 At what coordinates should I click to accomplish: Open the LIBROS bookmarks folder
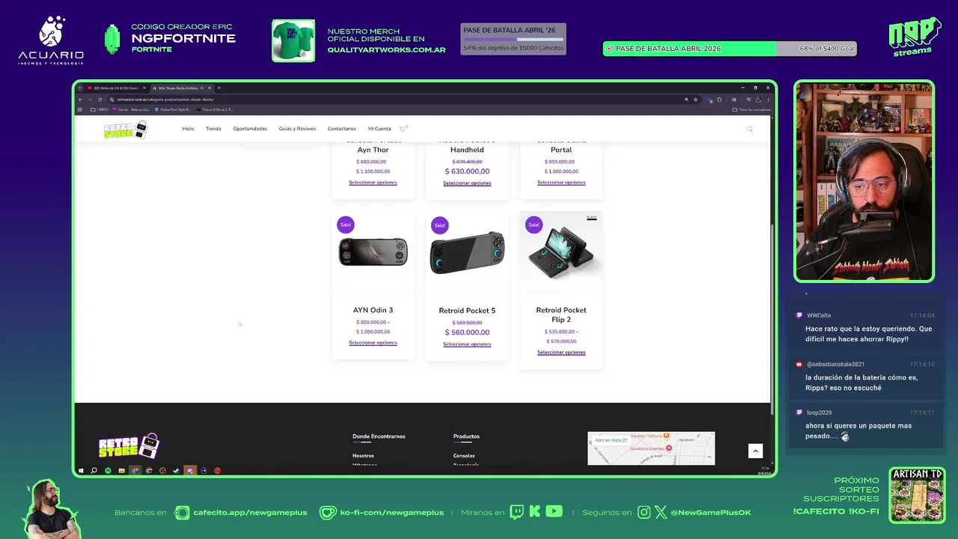[100, 109]
